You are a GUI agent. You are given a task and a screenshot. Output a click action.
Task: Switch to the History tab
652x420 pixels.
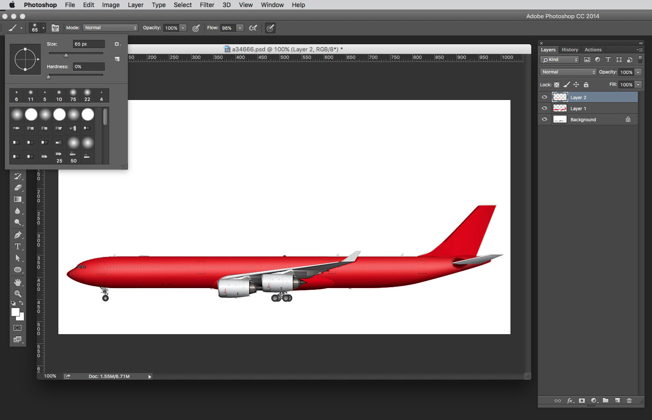pos(570,50)
